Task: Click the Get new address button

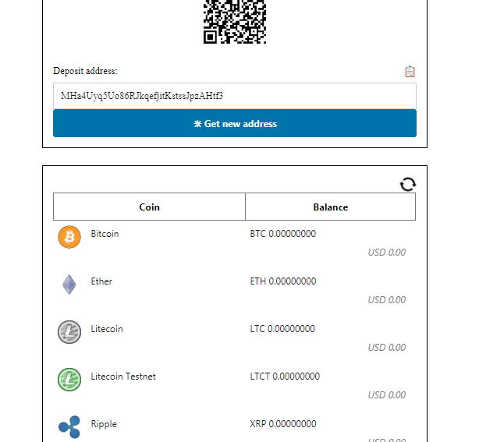Action: pos(235,123)
